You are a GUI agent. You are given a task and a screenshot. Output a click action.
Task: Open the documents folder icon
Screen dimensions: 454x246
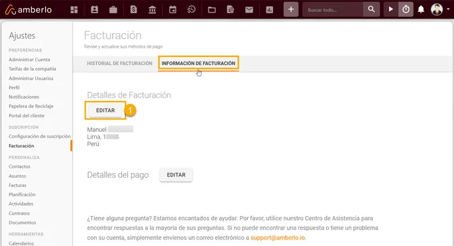coord(211,10)
